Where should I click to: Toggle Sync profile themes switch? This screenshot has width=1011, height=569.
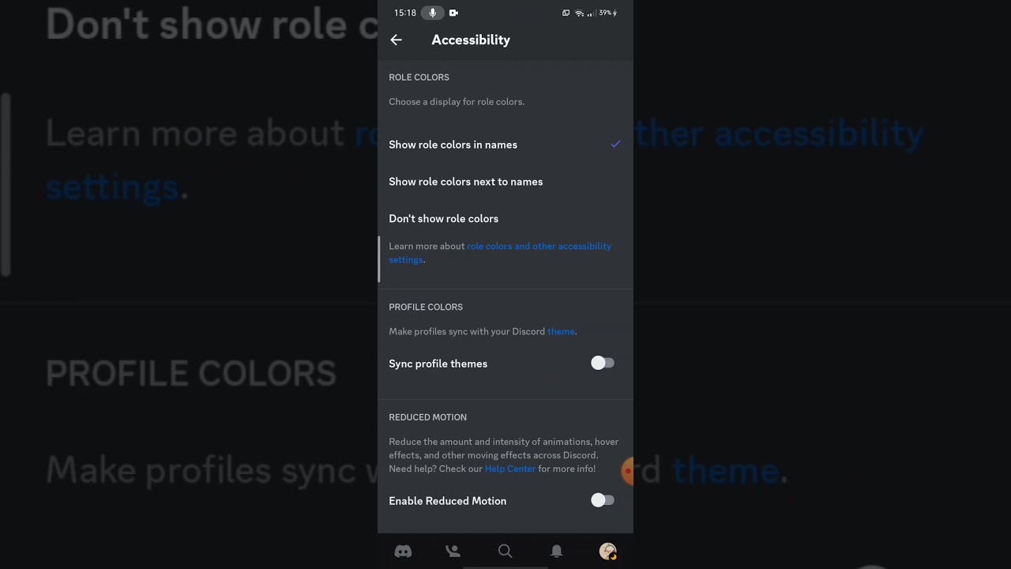pyautogui.click(x=603, y=364)
